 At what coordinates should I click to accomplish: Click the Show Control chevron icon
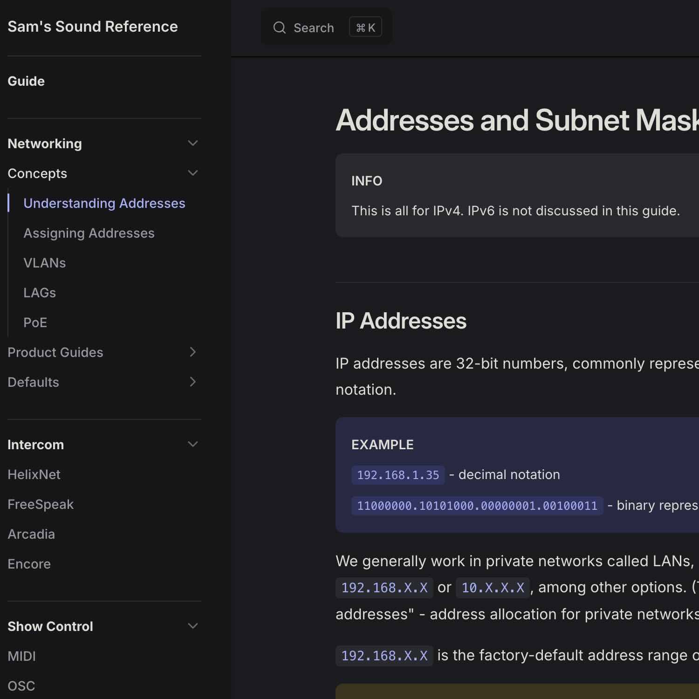point(193,626)
